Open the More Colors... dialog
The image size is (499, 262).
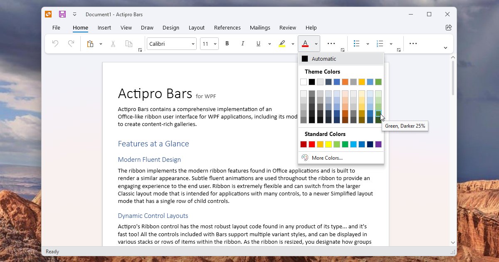click(341, 158)
